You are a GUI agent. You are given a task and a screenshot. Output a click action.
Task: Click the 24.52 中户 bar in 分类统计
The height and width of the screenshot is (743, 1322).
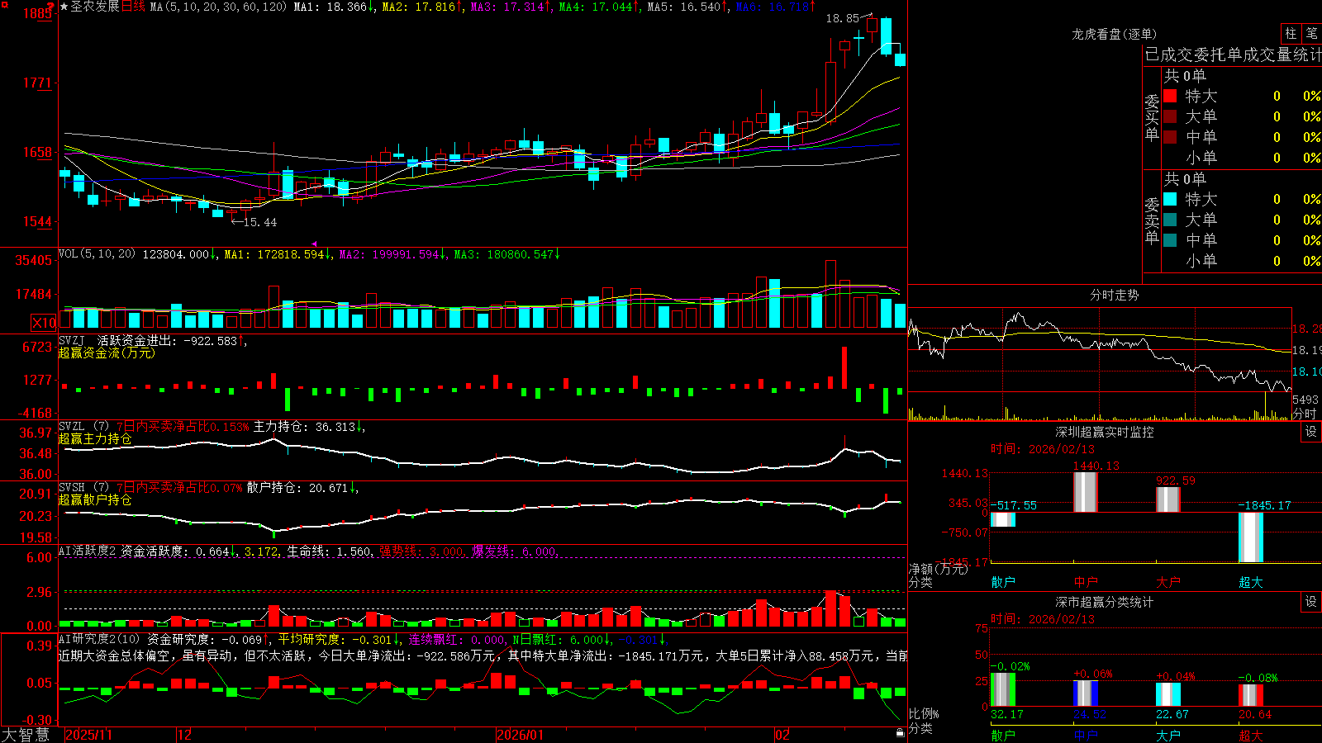[x=1085, y=693]
